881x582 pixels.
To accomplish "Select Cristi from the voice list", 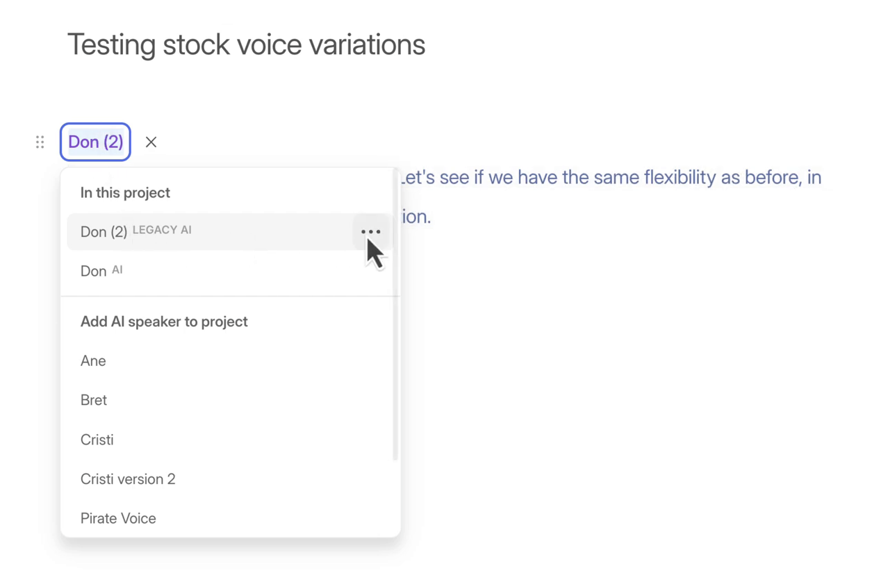I will coord(97,440).
